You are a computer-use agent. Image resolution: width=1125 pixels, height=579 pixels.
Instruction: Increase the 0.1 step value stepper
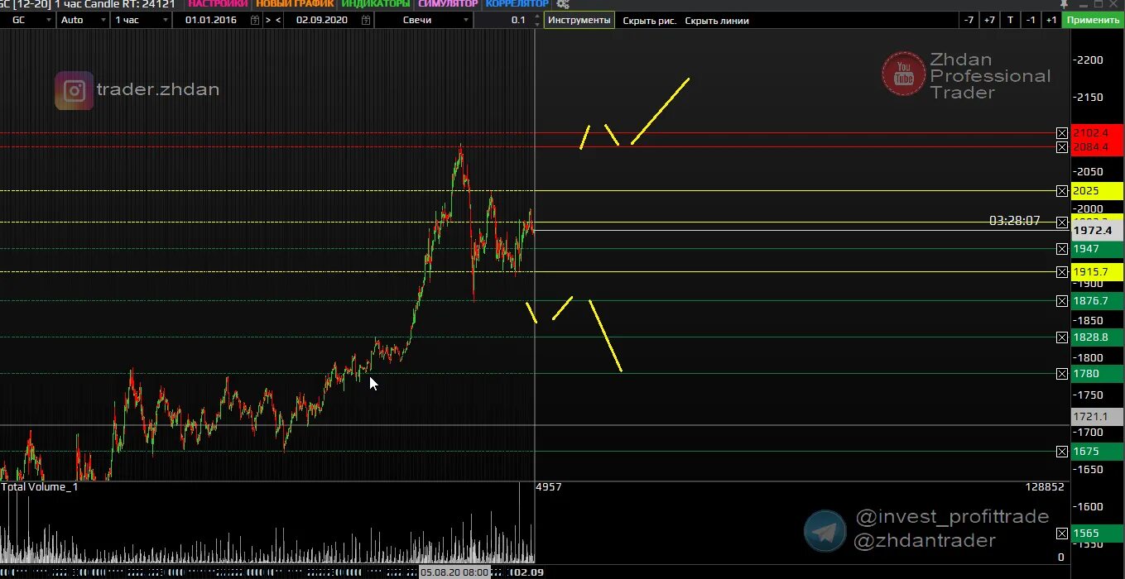(537, 17)
